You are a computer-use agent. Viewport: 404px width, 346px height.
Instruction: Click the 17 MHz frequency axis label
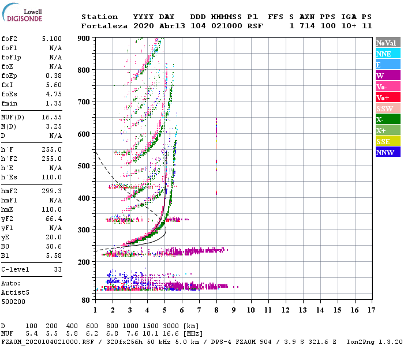click(371, 310)
